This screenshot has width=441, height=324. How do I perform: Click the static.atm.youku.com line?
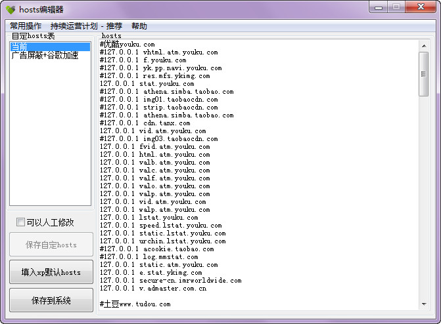click(159, 264)
